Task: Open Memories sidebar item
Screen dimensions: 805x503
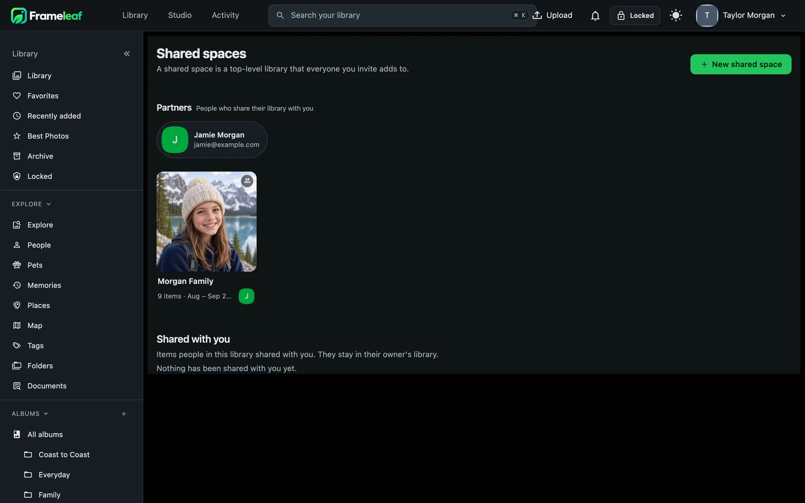Action: pos(71,285)
